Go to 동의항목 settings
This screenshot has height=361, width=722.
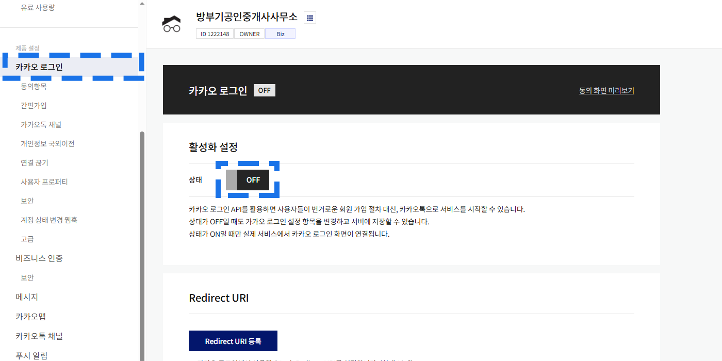[x=34, y=87]
